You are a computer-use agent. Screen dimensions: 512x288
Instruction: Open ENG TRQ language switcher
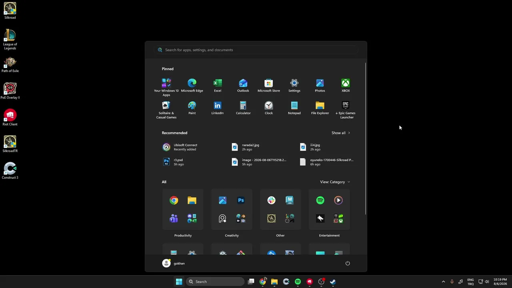coord(470,282)
